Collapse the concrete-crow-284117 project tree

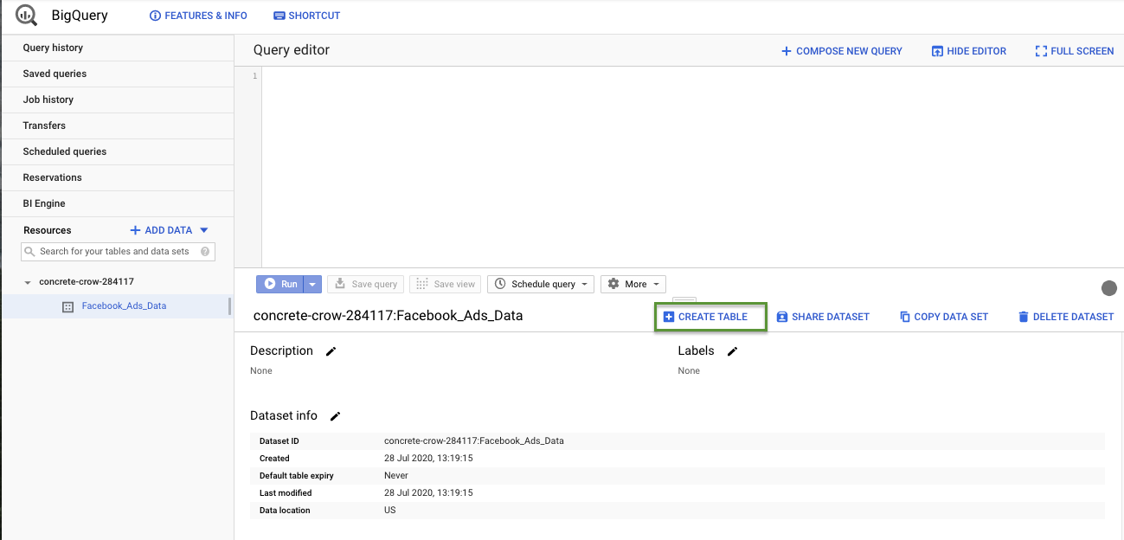tap(28, 282)
